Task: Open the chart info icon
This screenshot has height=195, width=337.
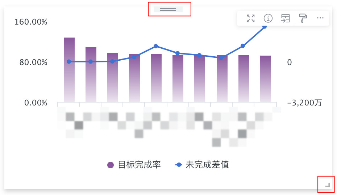Action: coord(268,18)
